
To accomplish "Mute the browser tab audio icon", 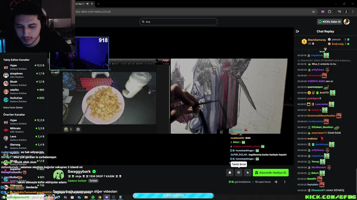I will tap(88, 4).
